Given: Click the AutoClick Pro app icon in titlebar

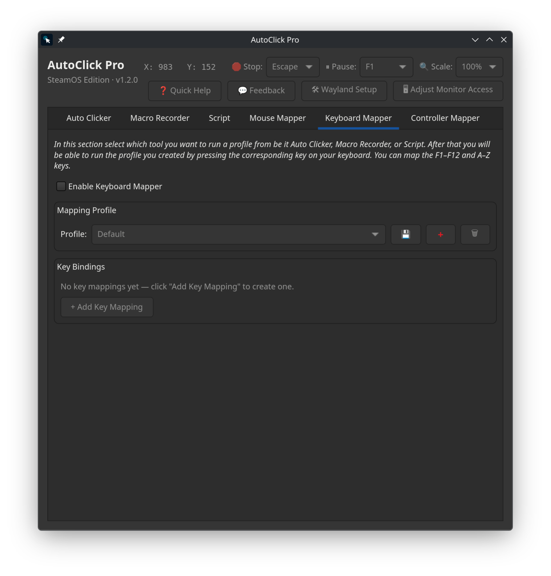Looking at the screenshot, I should pos(47,40).
